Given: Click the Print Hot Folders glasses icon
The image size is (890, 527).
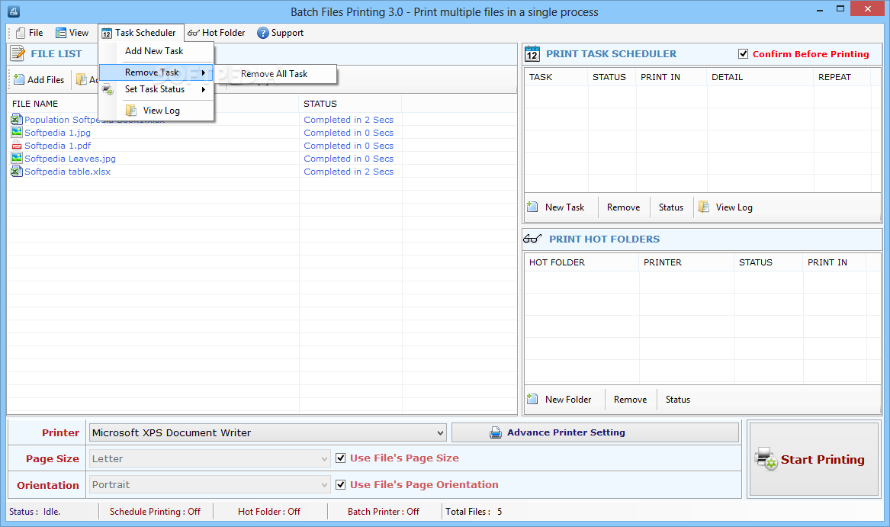Looking at the screenshot, I should [x=532, y=239].
